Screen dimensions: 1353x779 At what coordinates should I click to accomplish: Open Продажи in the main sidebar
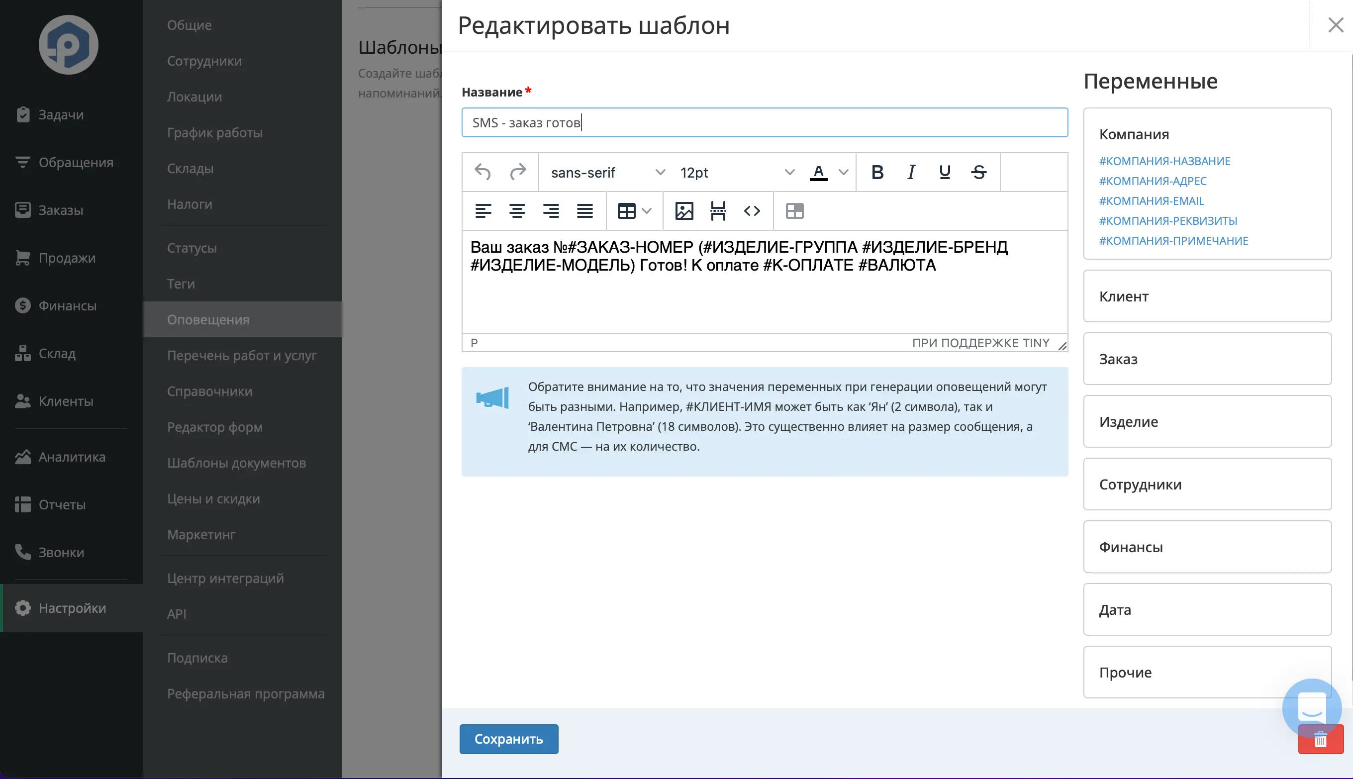[72, 258]
